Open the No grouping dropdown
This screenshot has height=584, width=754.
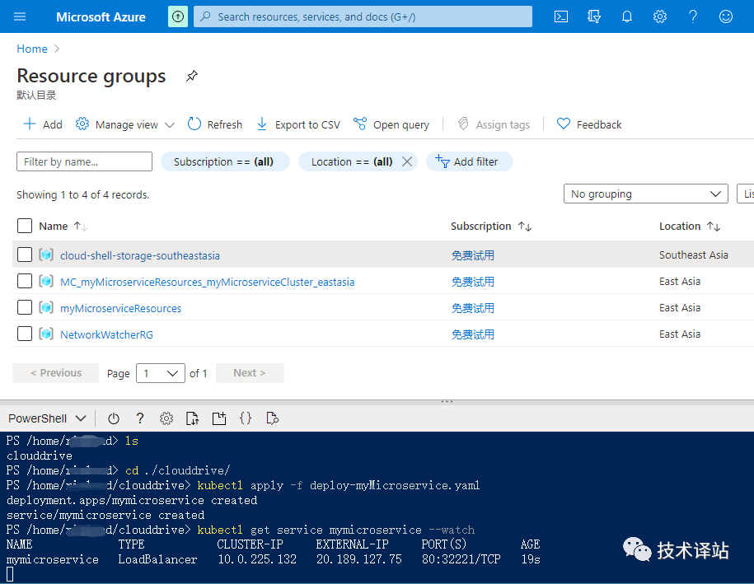[x=646, y=194]
